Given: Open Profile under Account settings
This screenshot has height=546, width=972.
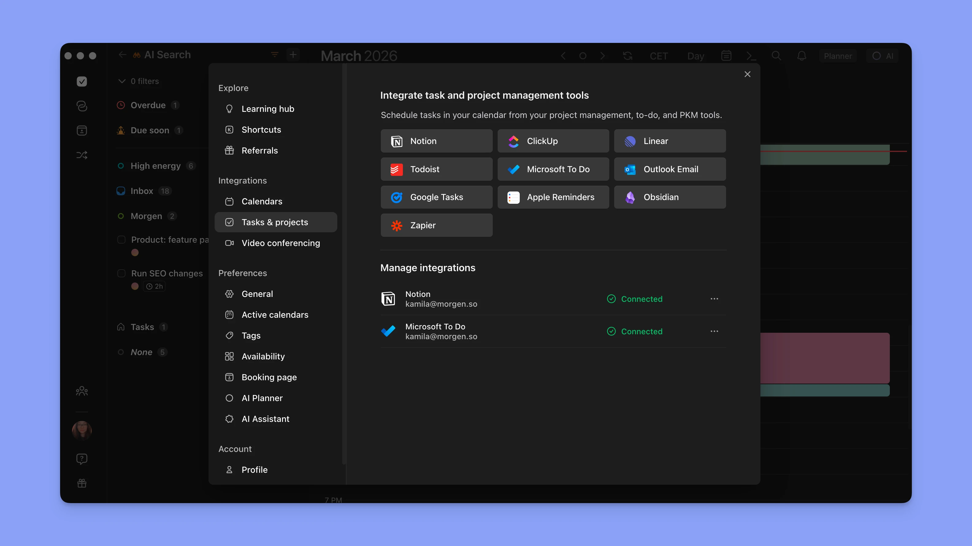Looking at the screenshot, I should coord(255,469).
